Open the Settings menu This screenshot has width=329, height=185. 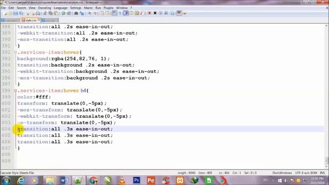76,8
